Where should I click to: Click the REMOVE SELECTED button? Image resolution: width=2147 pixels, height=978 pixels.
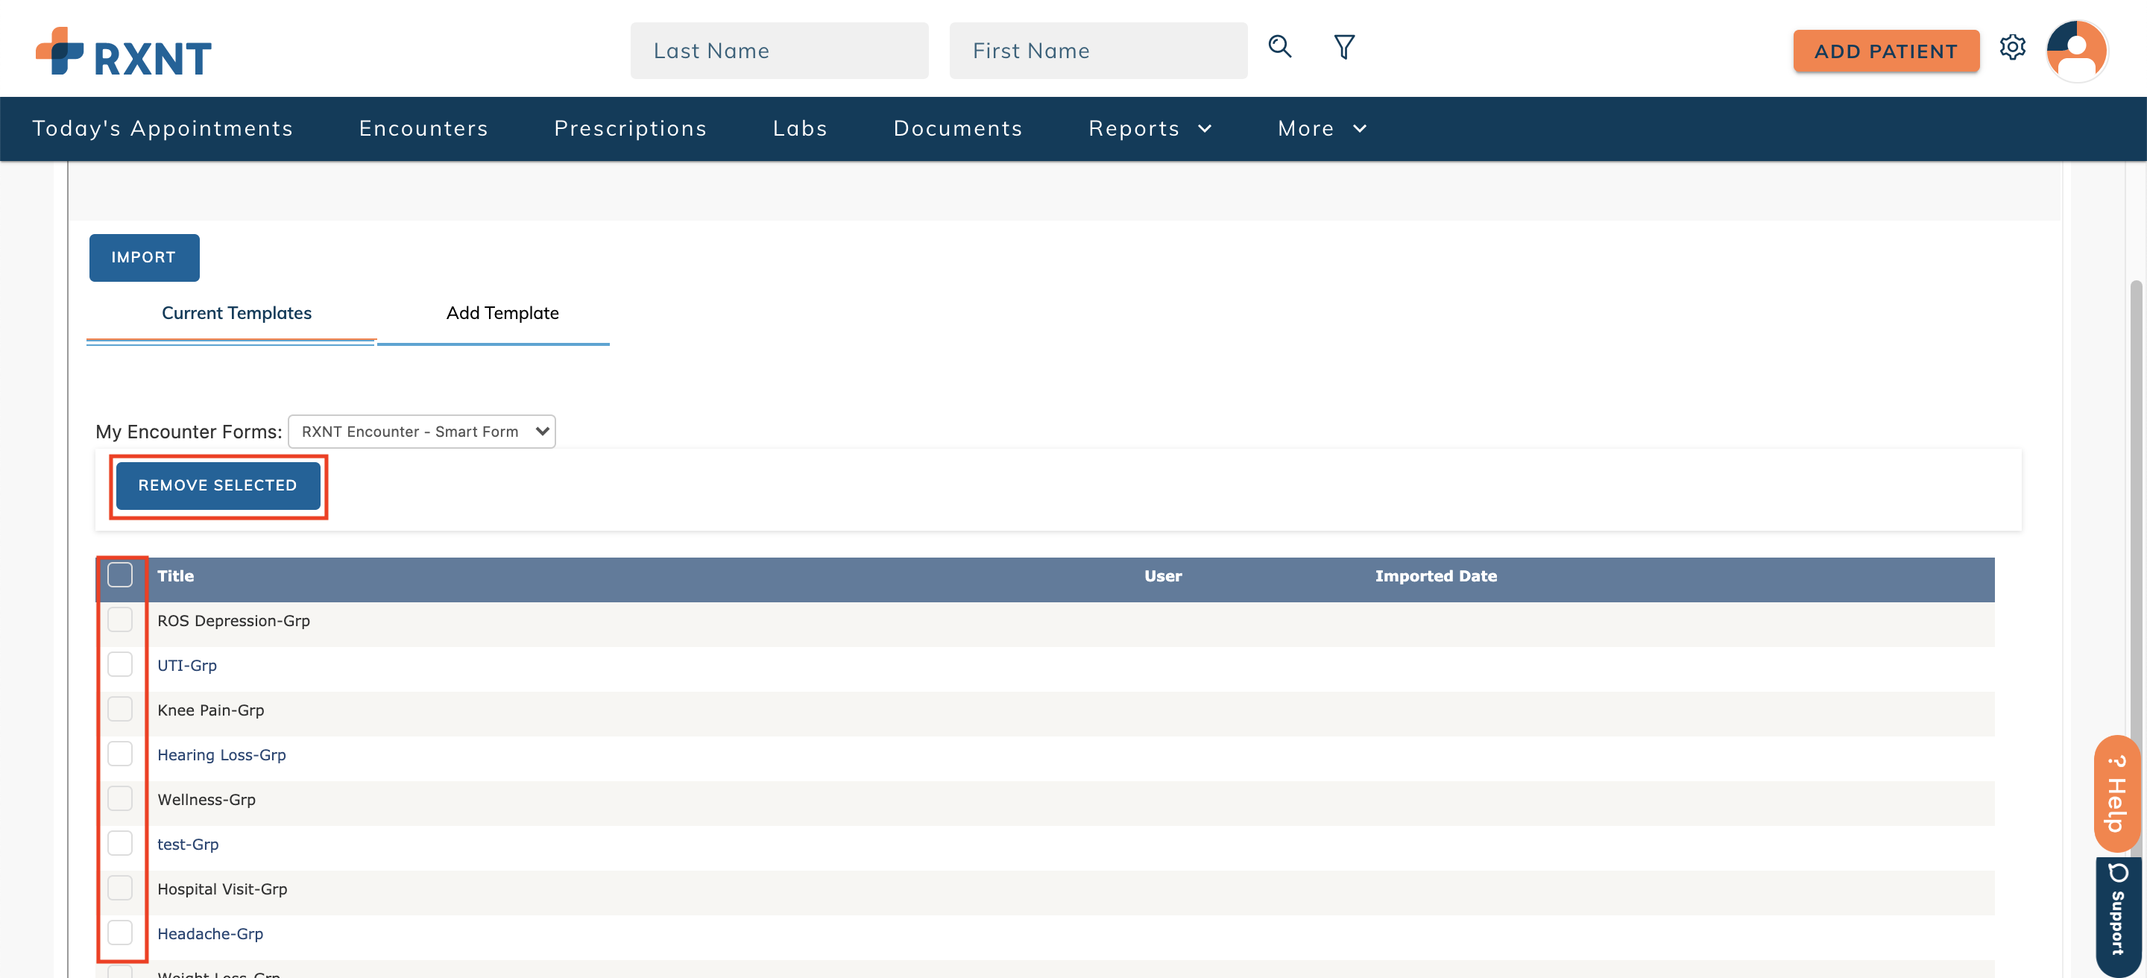tap(218, 486)
